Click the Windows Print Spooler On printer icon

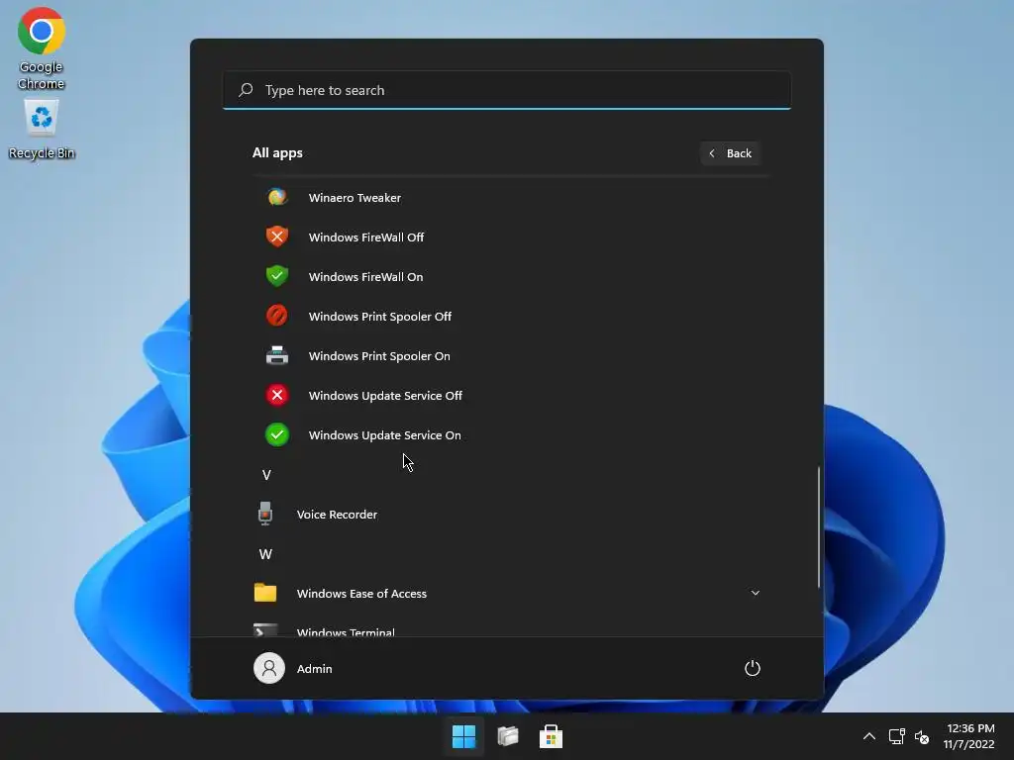tap(277, 355)
